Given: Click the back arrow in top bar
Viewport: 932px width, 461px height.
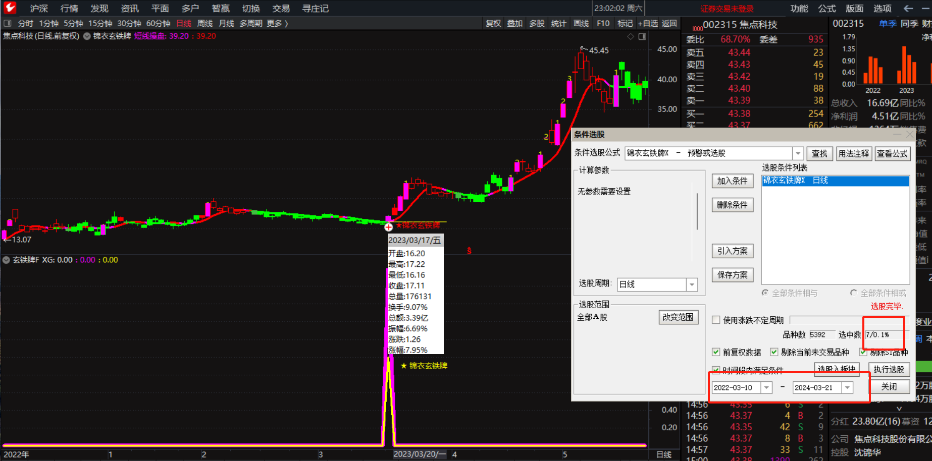Looking at the screenshot, I should coord(908,8).
